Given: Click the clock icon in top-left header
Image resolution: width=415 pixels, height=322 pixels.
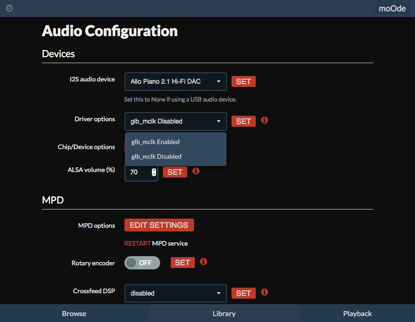Looking at the screenshot, I should point(9,8).
